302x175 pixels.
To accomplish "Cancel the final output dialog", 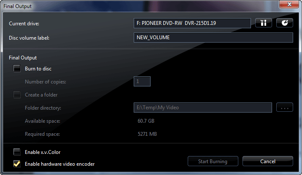I will coord(268,161).
